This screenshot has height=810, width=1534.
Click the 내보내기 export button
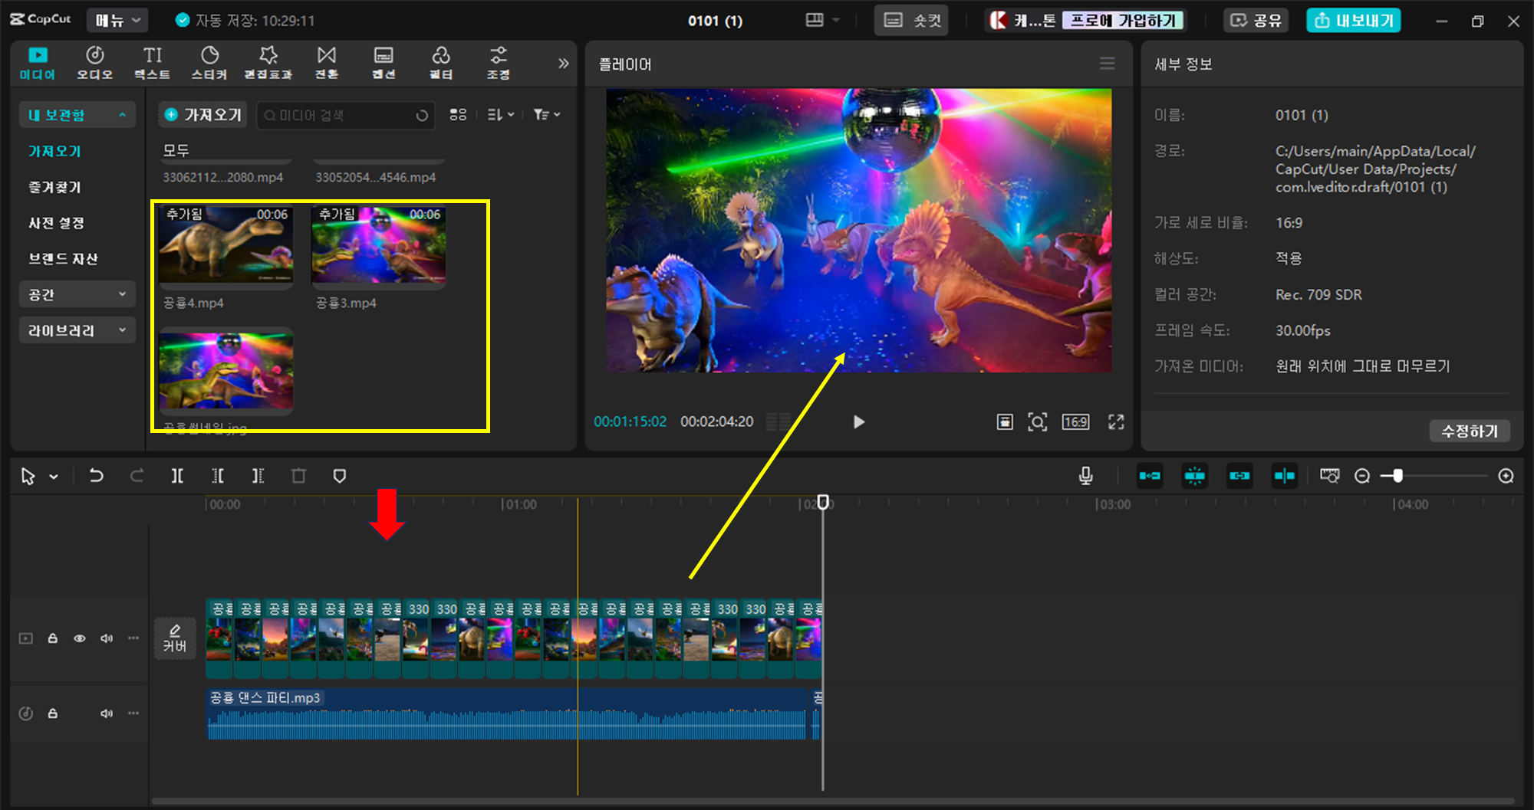click(x=1354, y=21)
